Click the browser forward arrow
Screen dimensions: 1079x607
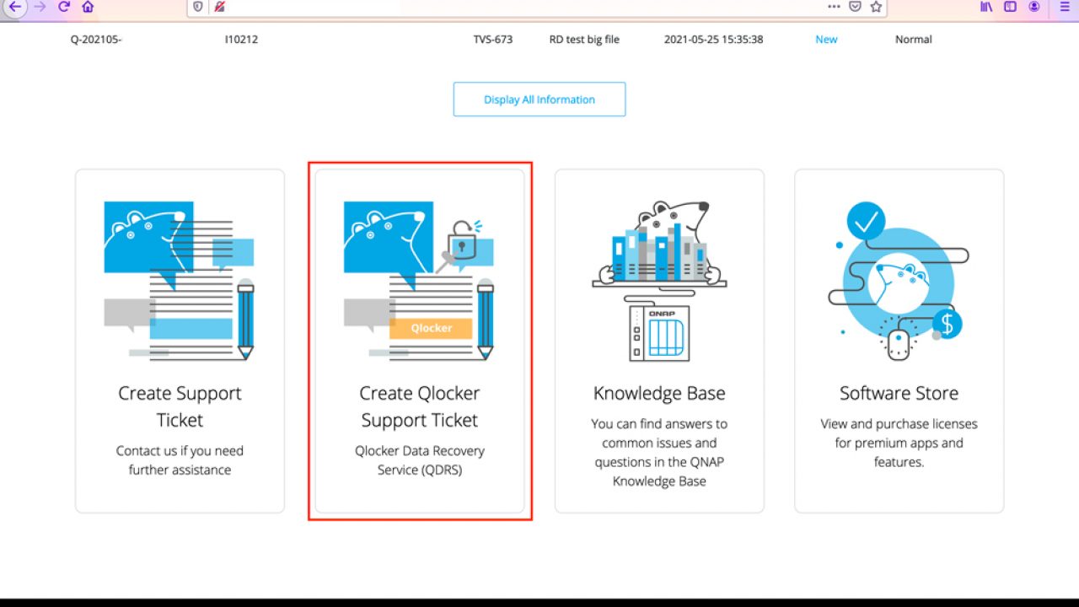click(x=40, y=7)
